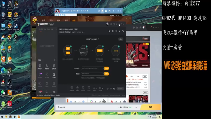Open bell notifications in streaming companion
The height and width of the screenshot is (119, 211).
click(x=119, y=31)
